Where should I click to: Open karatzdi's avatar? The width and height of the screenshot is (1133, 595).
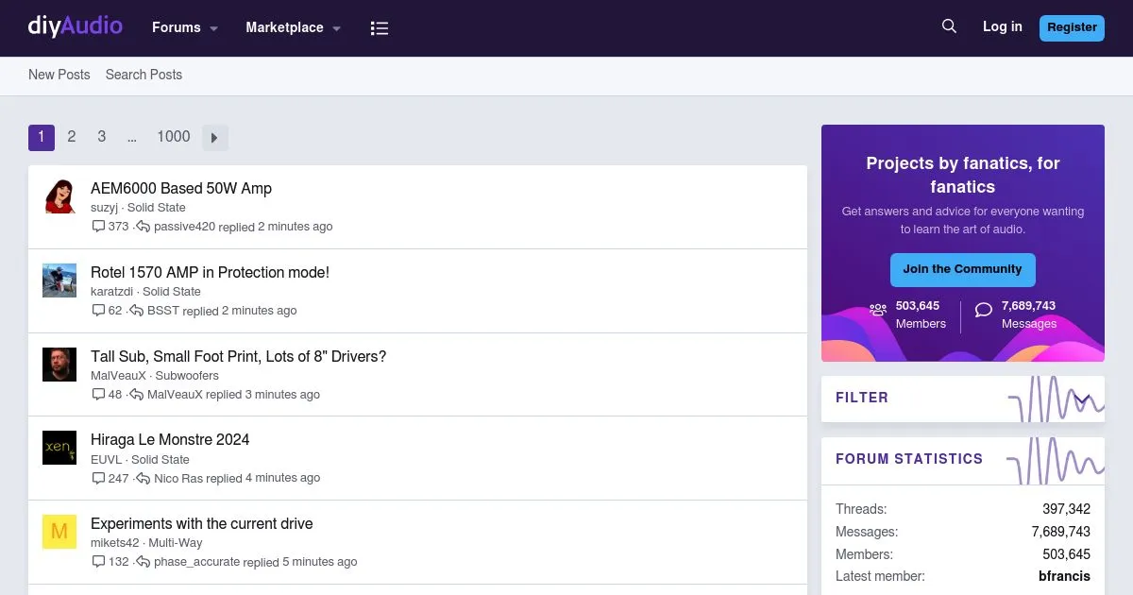click(59, 280)
